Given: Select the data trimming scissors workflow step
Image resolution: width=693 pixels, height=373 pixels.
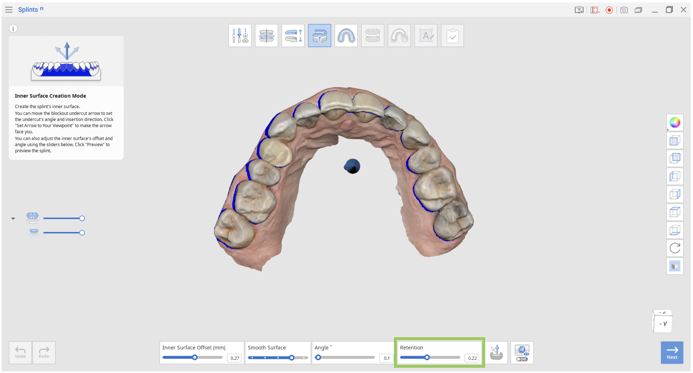Looking at the screenshot, I should click(x=240, y=36).
